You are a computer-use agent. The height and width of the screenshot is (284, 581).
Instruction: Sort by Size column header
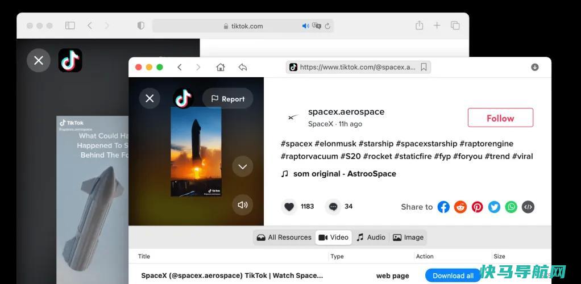click(499, 256)
